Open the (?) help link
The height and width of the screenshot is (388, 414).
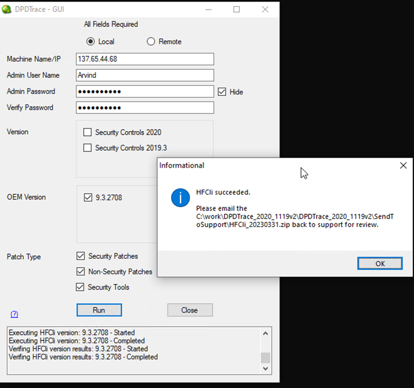click(x=14, y=314)
